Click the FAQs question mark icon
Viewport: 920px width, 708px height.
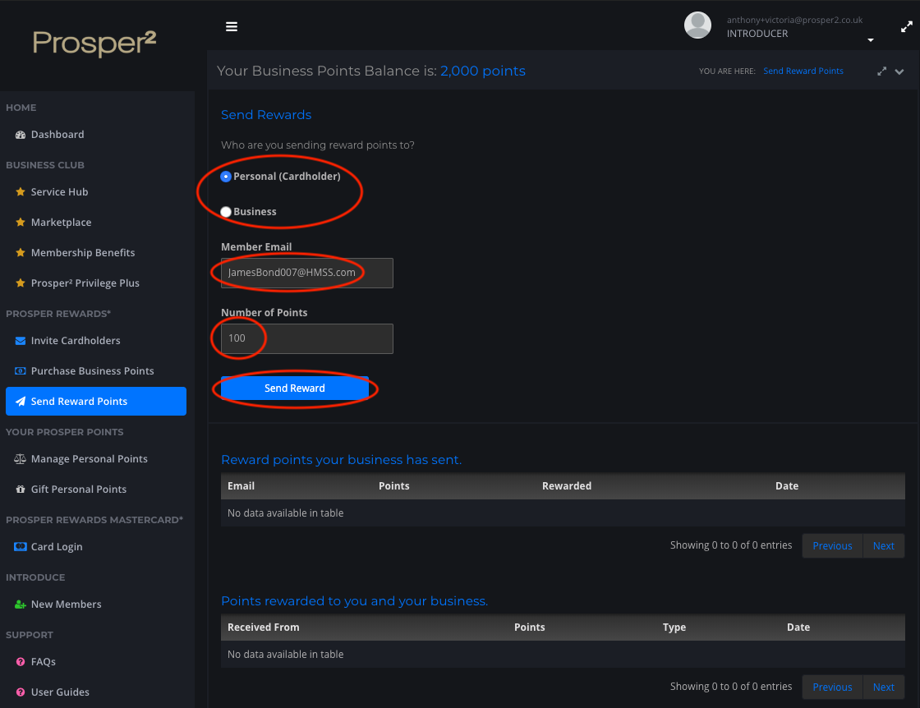pyautogui.click(x=21, y=662)
